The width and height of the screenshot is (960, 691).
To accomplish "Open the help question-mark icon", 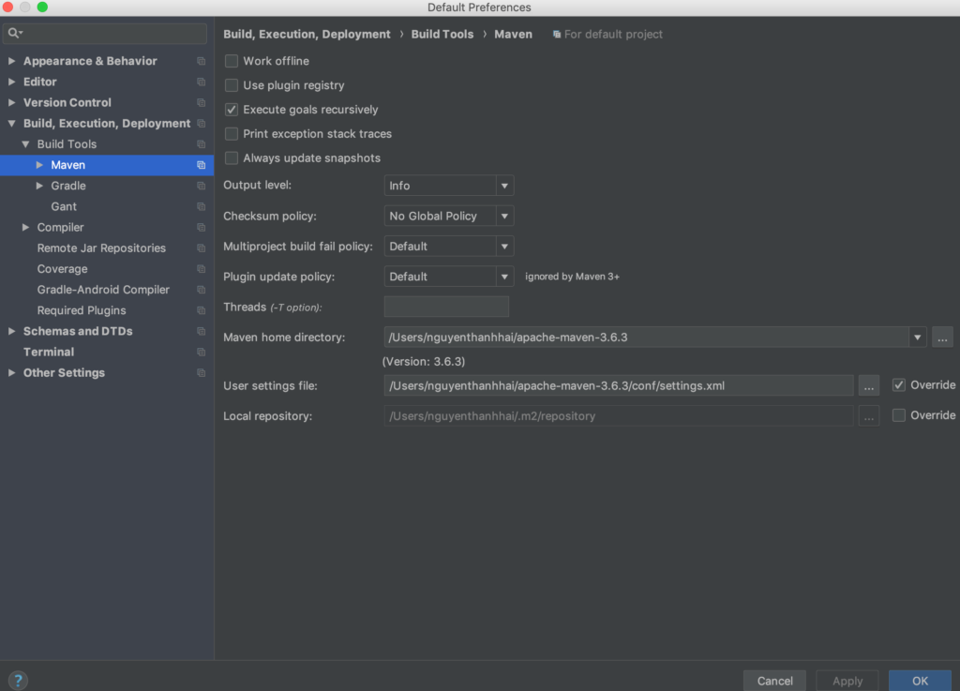I will pyautogui.click(x=17, y=679).
